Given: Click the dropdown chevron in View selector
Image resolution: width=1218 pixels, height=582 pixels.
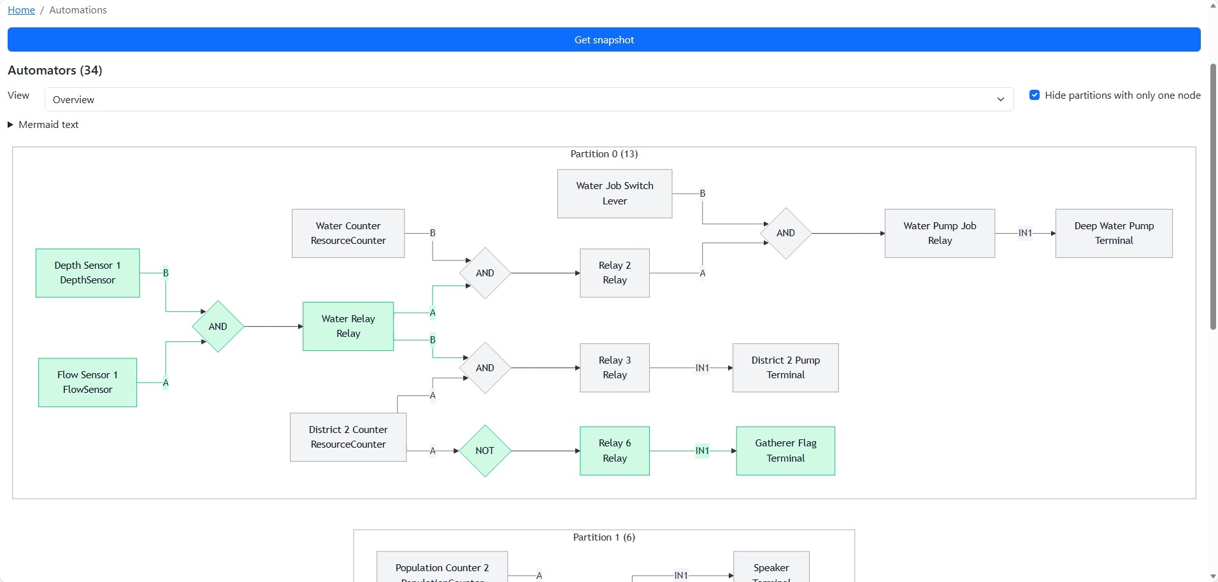Looking at the screenshot, I should tap(1000, 99).
